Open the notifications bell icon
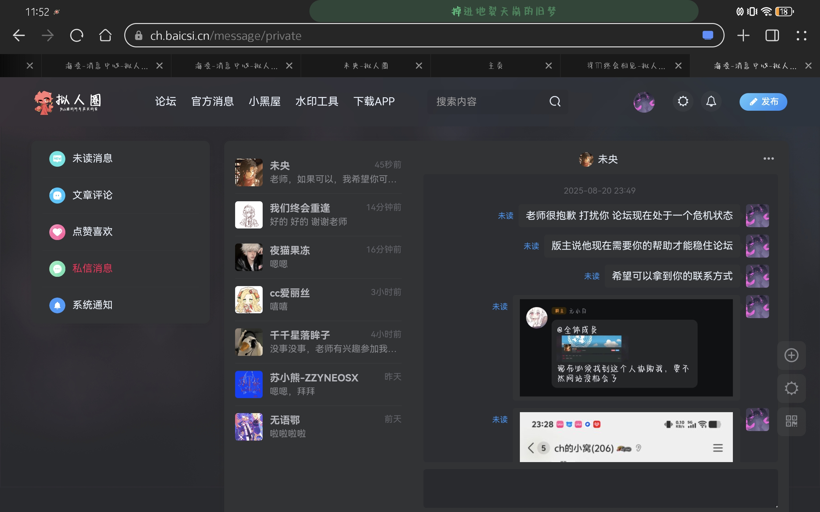Screen dimensions: 820x512 (710, 101)
